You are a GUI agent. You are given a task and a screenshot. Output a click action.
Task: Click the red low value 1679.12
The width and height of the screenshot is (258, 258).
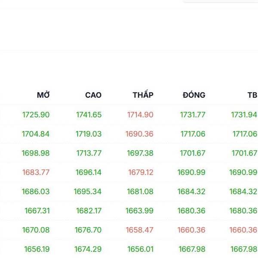point(141,172)
